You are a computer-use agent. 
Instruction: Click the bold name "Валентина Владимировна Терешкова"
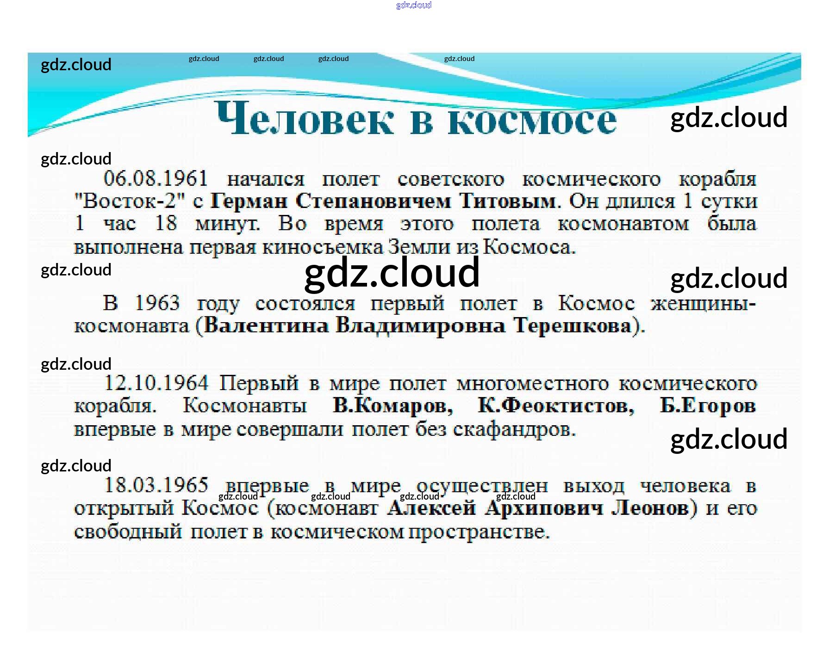click(417, 326)
